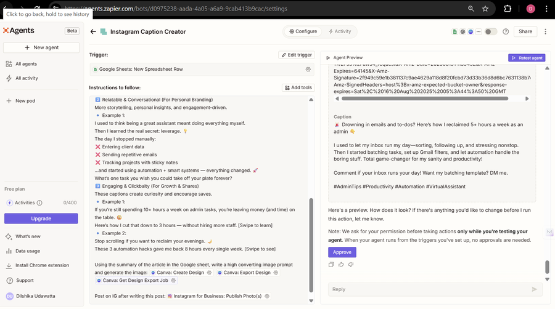This screenshot has width=555, height=309.
Task: Open the help question mark icon
Action: click(506, 32)
